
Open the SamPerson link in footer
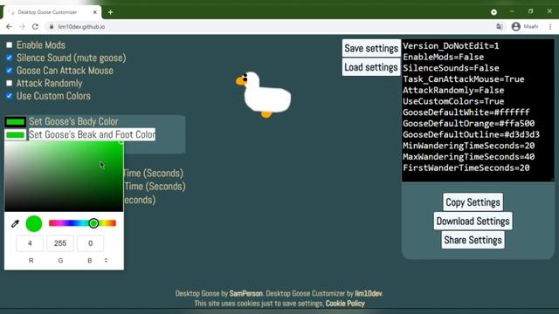[x=246, y=294]
